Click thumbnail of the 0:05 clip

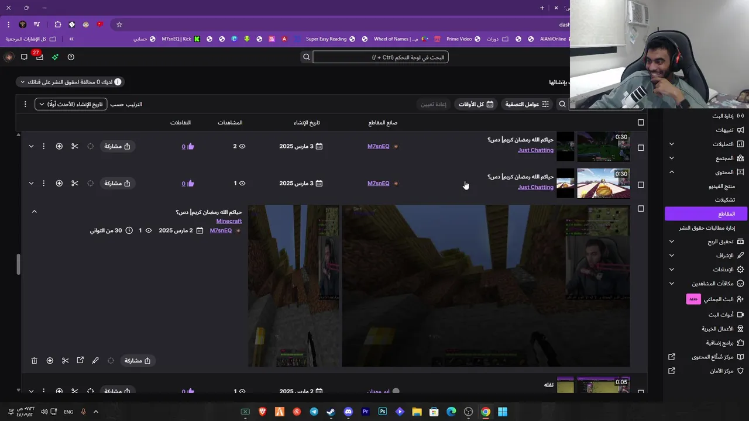tap(603, 385)
